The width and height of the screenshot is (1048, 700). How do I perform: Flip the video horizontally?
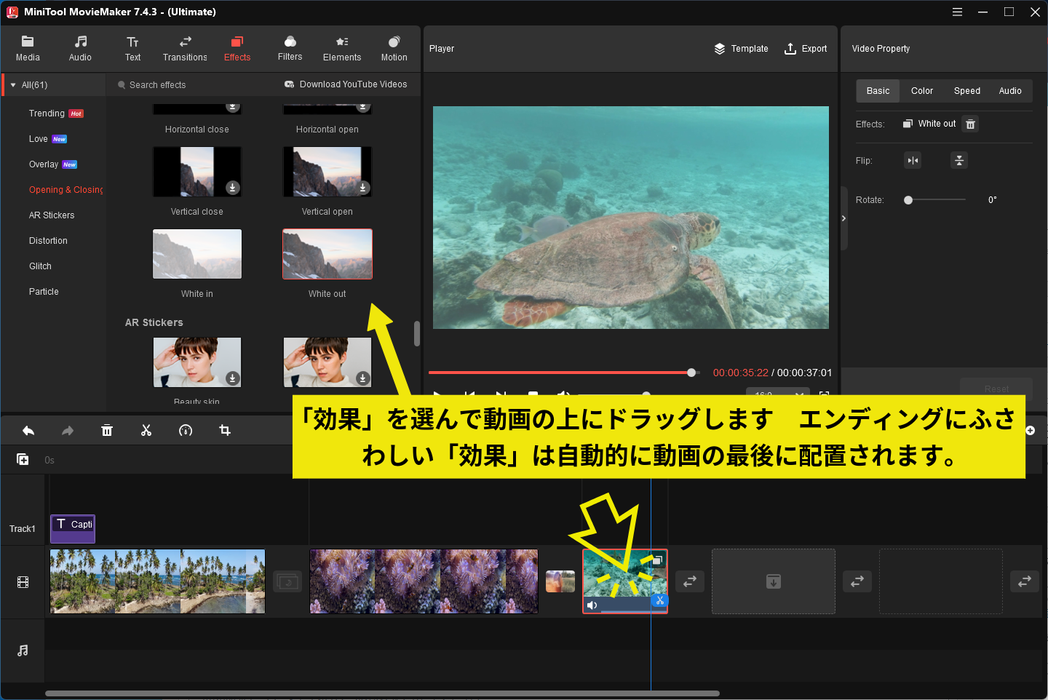coord(913,160)
